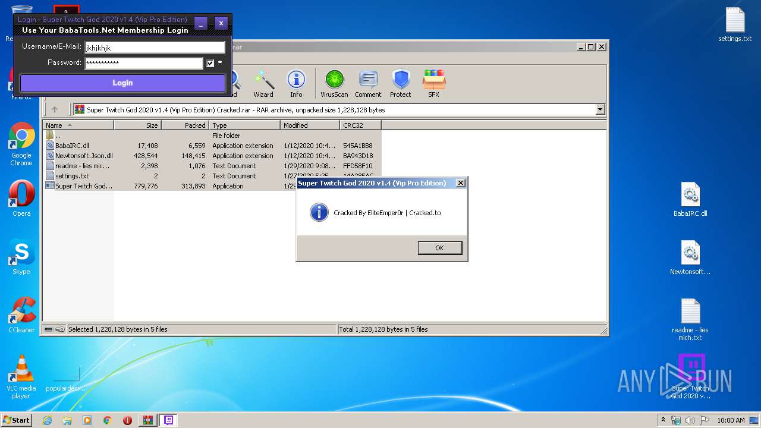The height and width of the screenshot is (428, 761).
Task: Open Opera from the taskbar
Action: pos(127,420)
